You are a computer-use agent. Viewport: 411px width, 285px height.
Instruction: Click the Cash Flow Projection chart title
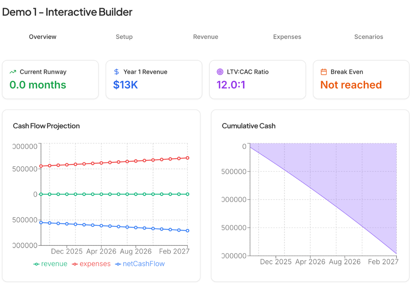46,126
